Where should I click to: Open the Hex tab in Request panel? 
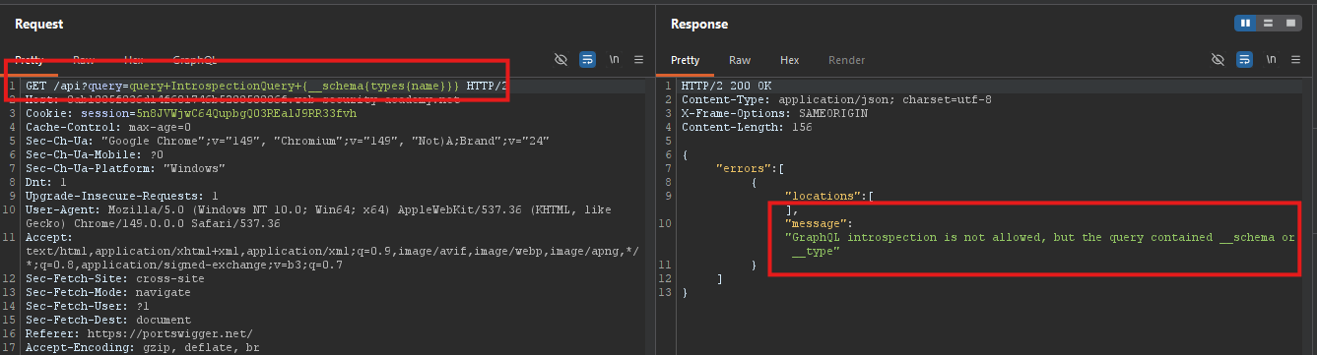(134, 60)
